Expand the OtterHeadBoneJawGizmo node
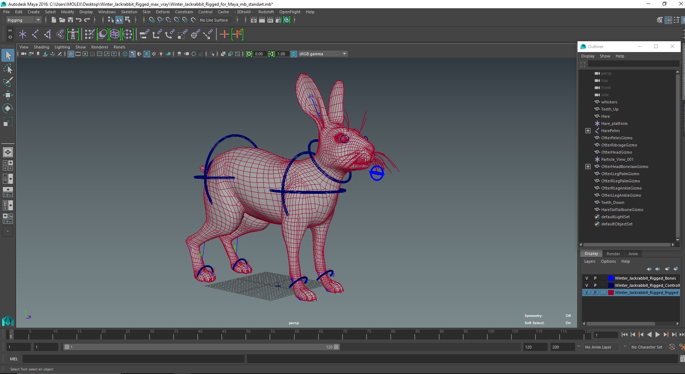The image size is (685, 374). pos(588,167)
